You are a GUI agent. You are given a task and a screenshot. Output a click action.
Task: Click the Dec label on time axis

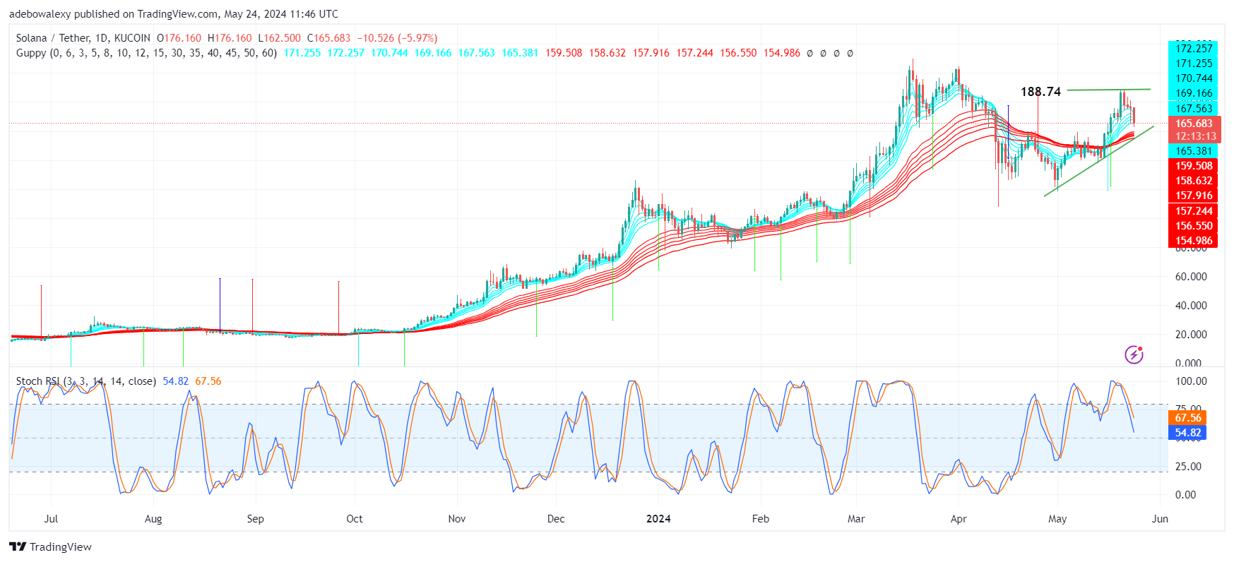pyautogui.click(x=556, y=519)
